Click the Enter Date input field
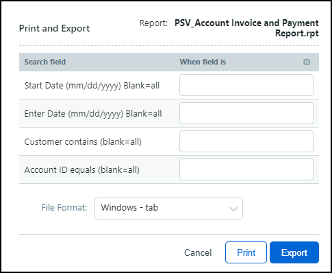 [246, 113]
